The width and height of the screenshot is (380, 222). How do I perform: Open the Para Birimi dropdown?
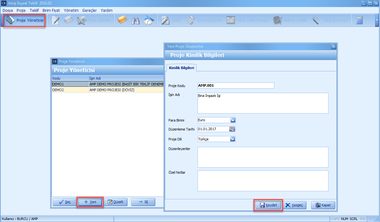(233, 120)
